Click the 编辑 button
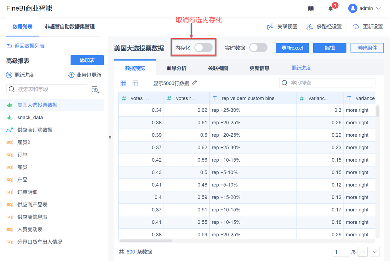This screenshot has height=261, width=390. coord(330,48)
